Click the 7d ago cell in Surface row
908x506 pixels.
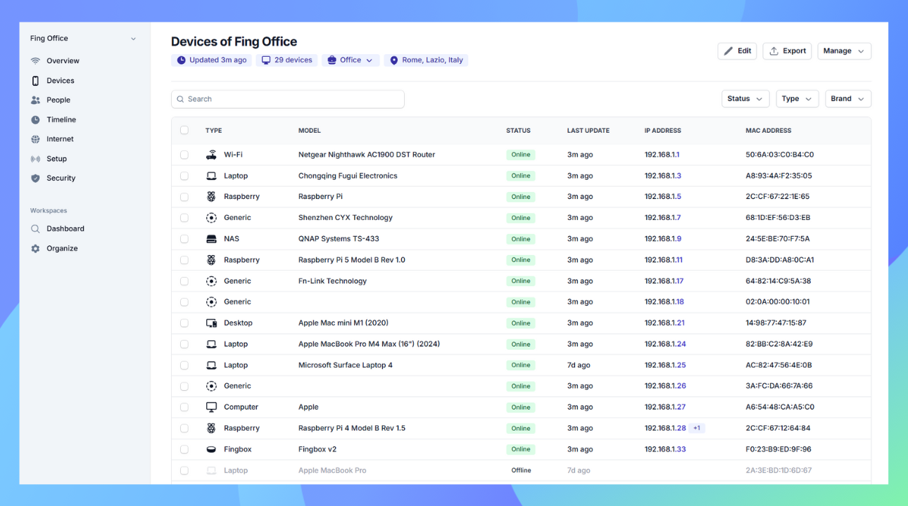pyautogui.click(x=579, y=365)
